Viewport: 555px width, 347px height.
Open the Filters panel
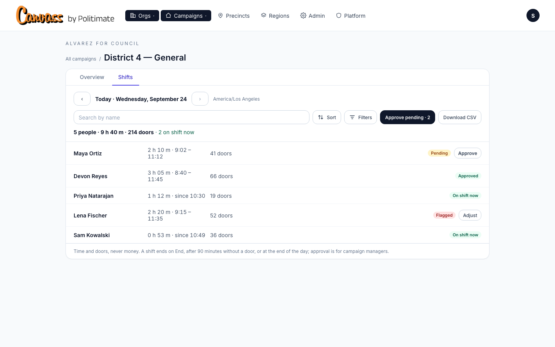(360, 117)
